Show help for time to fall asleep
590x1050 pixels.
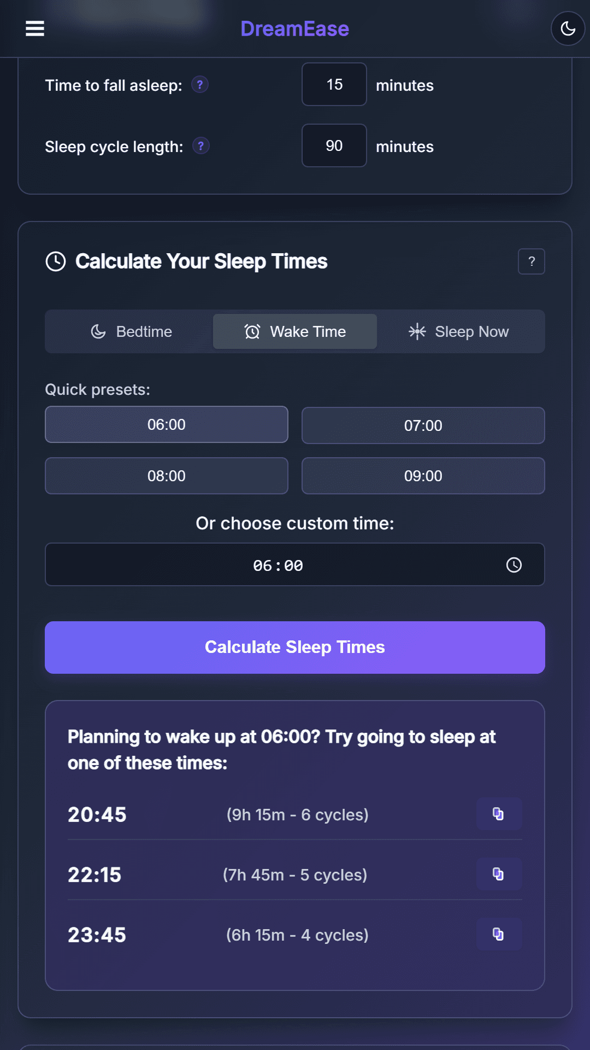[200, 85]
